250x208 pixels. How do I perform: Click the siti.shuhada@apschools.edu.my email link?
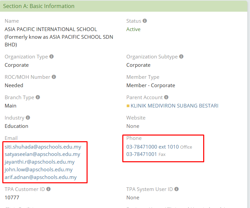pos(43,147)
